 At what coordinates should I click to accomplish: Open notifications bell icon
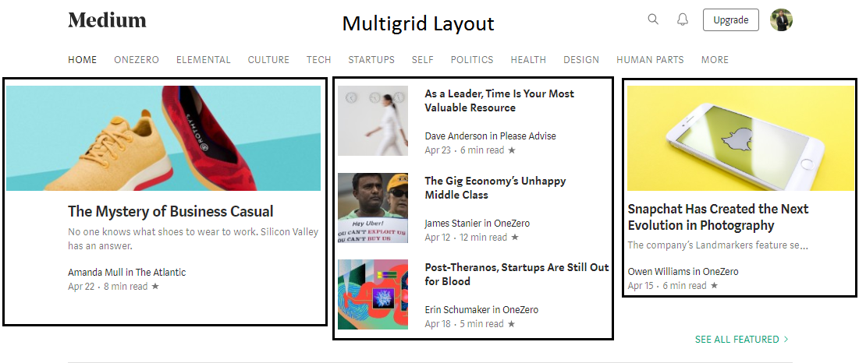pos(682,19)
